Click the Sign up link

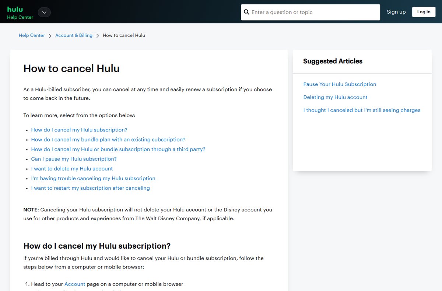[396, 12]
